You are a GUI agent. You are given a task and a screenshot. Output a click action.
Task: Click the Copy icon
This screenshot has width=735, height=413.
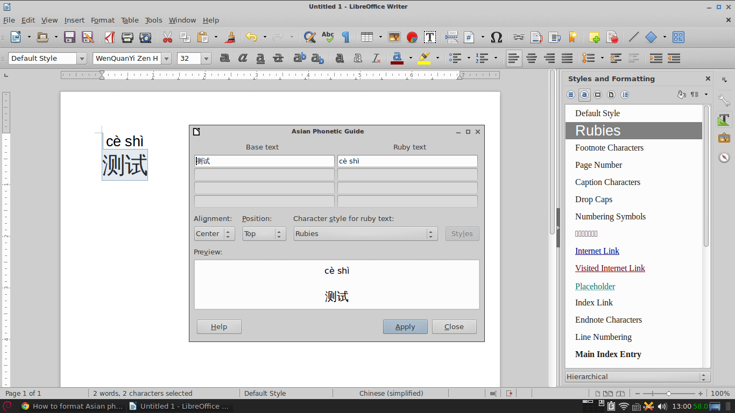185,37
